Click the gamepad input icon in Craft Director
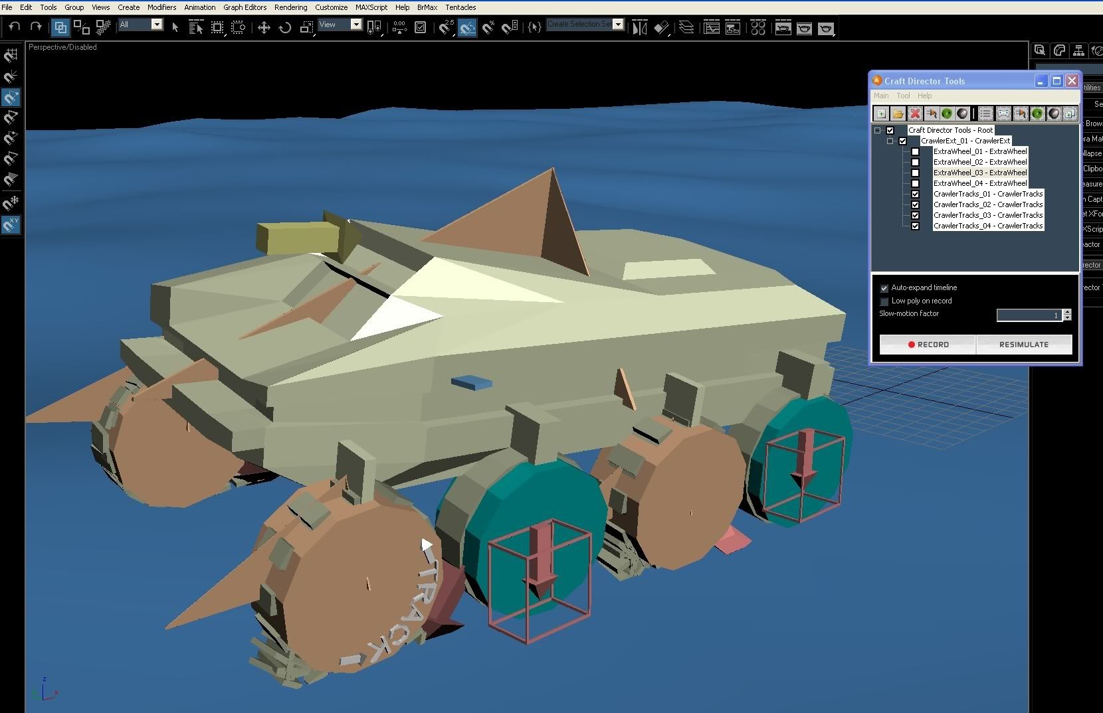 (1003, 114)
